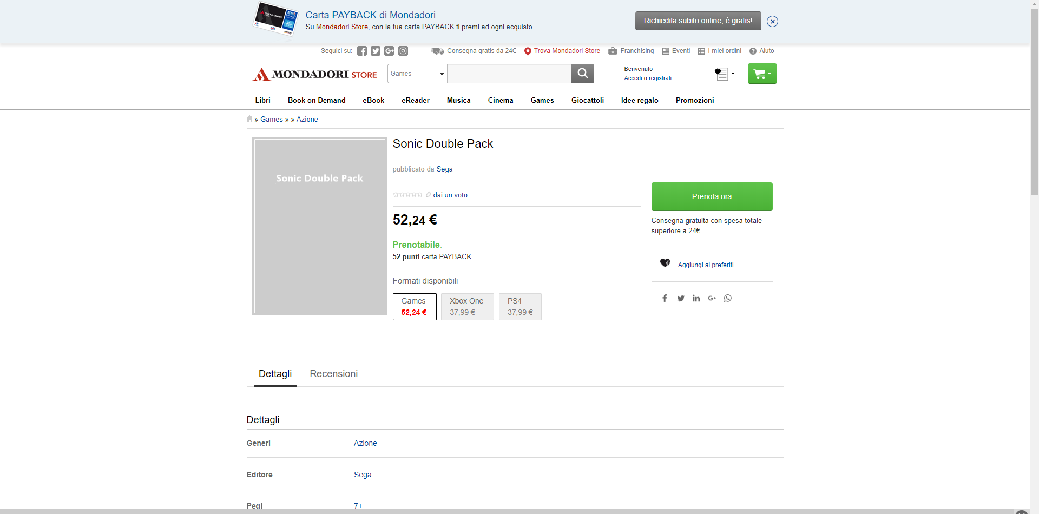
Task: Click the Sonic Double Pack cover image
Action: click(x=320, y=226)
